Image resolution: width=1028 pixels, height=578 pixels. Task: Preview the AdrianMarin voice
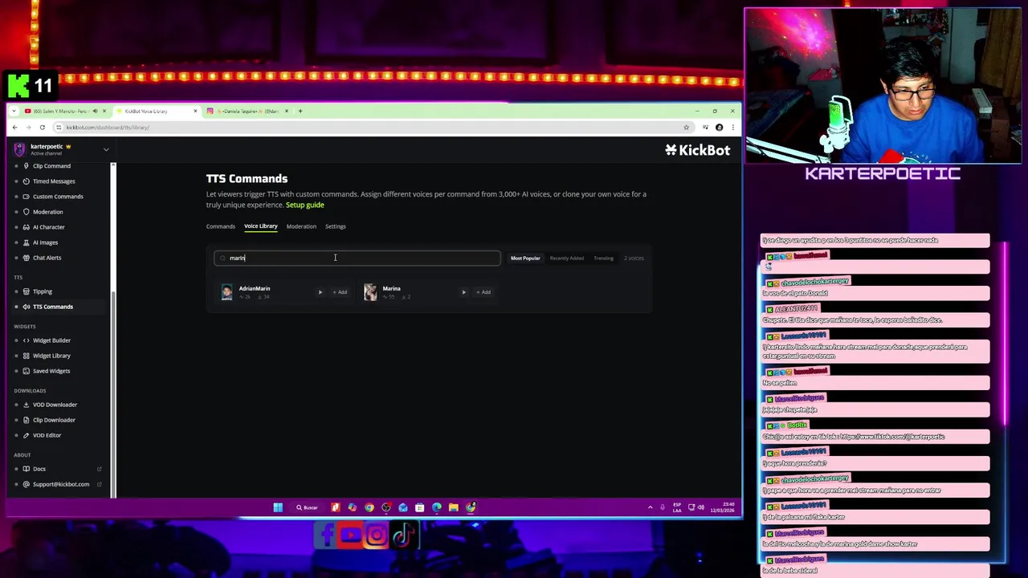320,292
